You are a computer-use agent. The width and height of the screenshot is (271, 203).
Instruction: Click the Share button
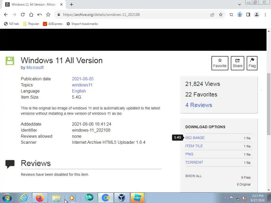click(x=237, y=63)
